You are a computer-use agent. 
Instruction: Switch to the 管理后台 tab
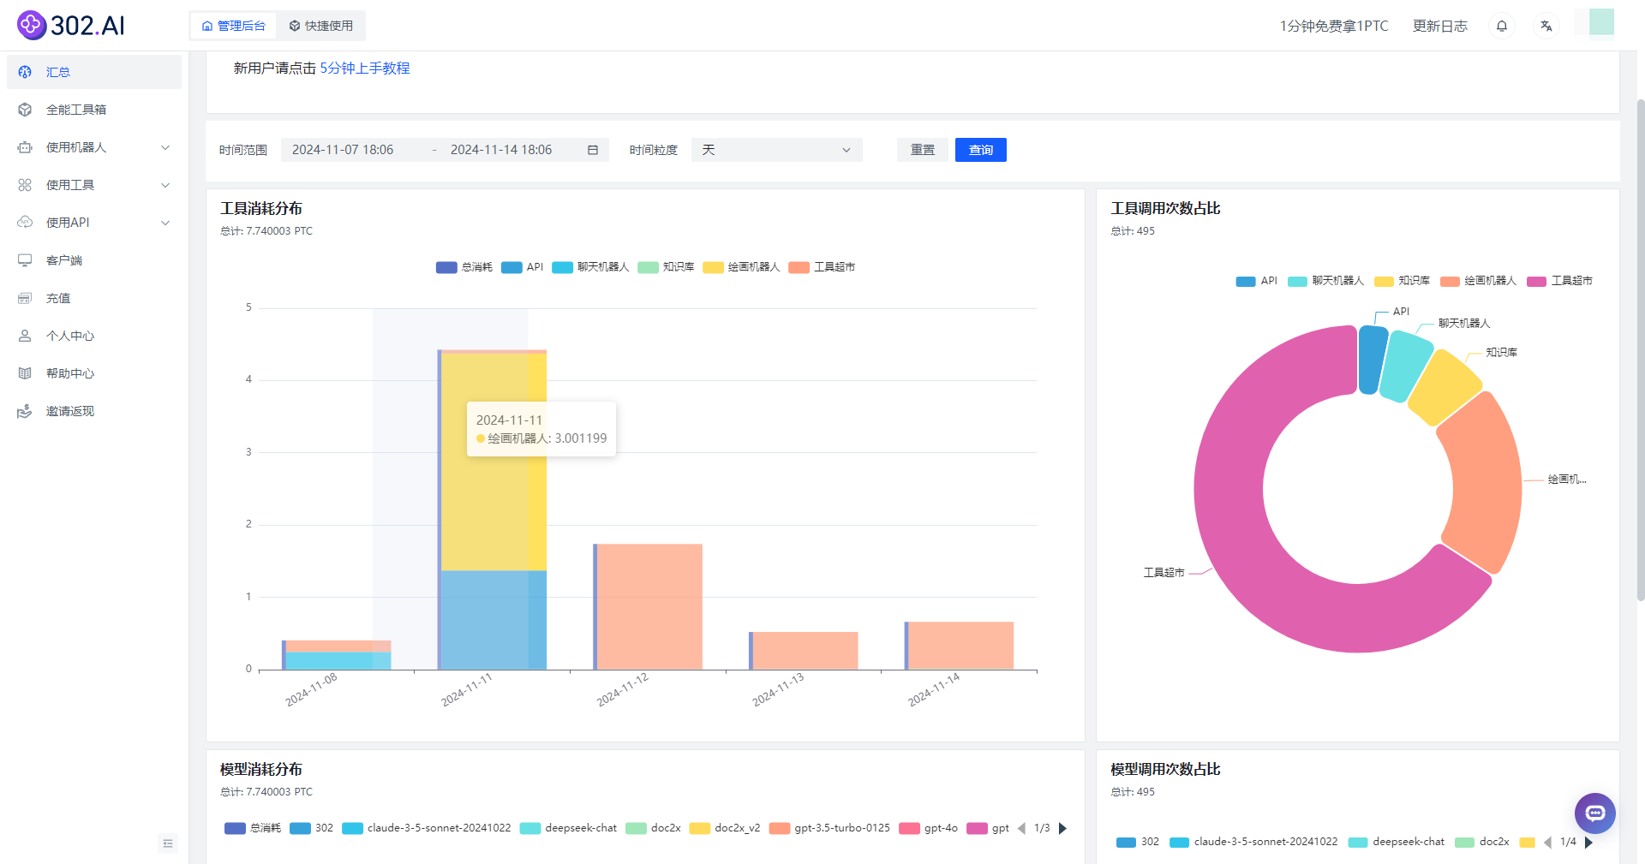[233, 26]
